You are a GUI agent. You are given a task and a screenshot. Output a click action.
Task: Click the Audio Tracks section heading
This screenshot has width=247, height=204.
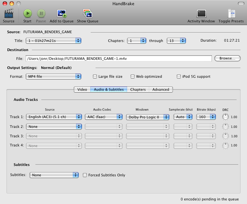26,100
